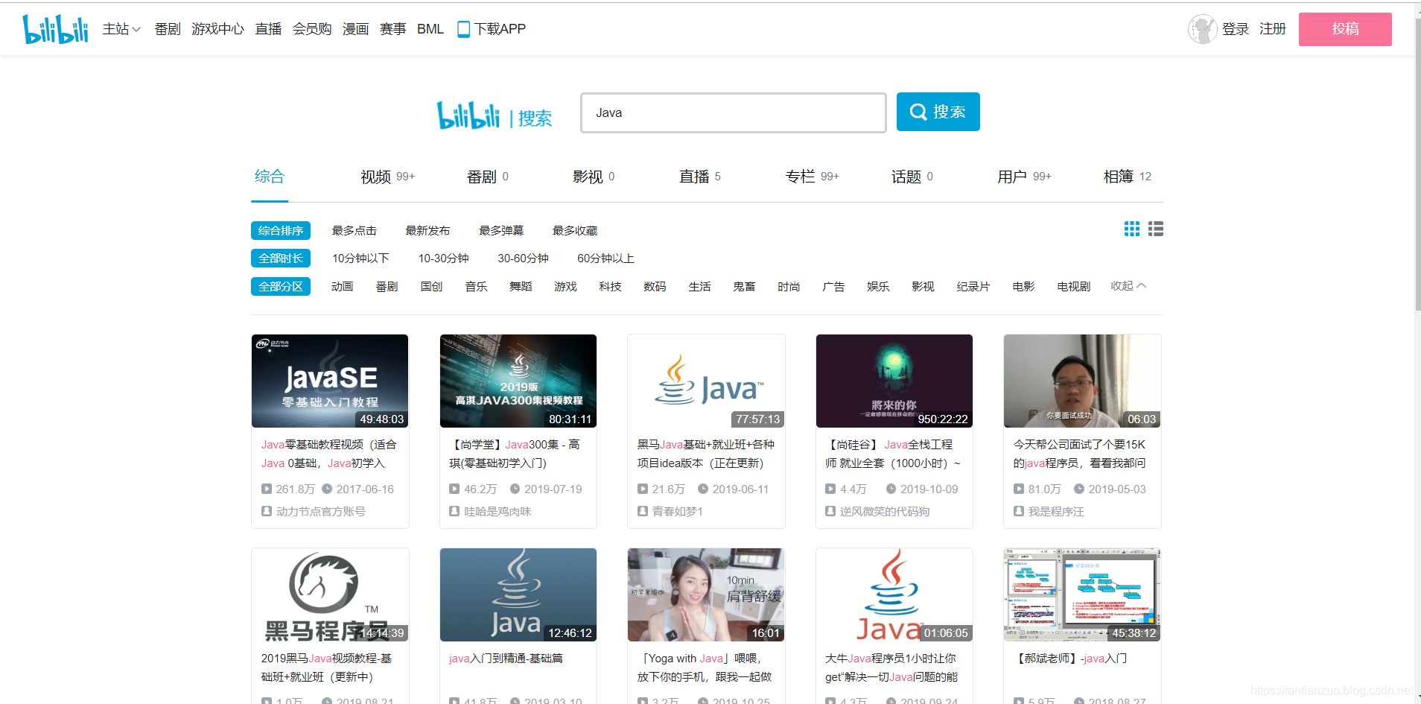Select 综合排序 sort option

pos(281,231)
